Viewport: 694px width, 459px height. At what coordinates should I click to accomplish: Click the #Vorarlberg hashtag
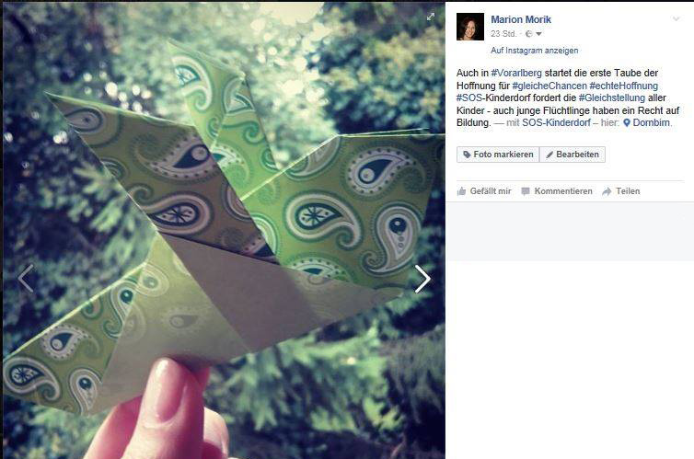coord(516,73)
